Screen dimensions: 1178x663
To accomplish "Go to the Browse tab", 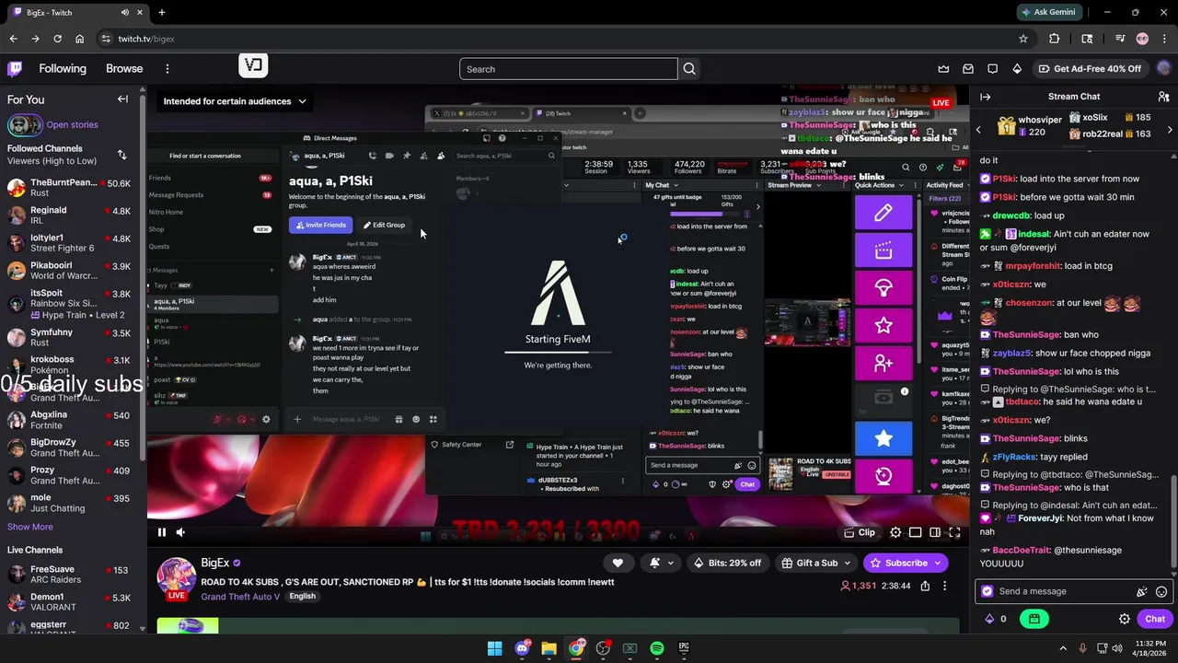I will [x=124, y=69].
